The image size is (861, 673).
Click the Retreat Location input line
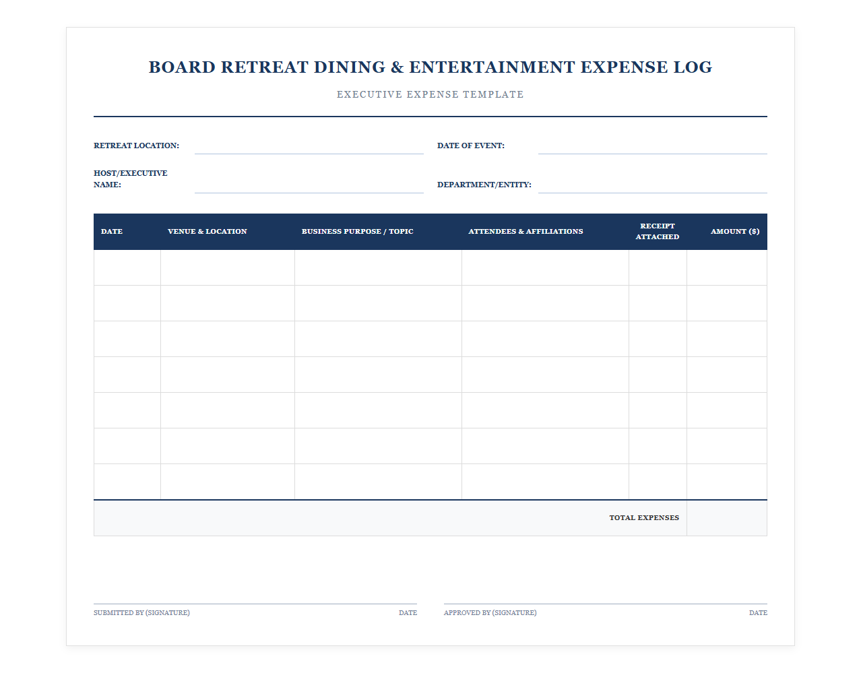click(x=309, y=146)
